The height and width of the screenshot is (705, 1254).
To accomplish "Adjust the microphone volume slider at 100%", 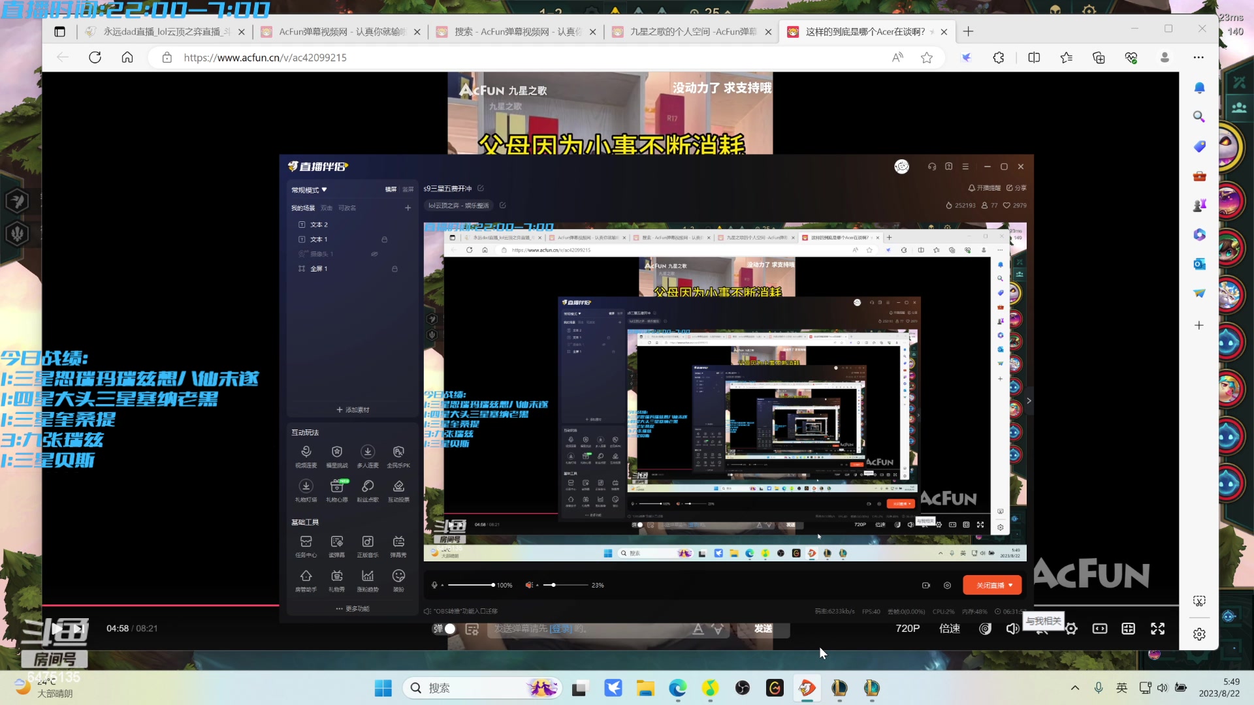I will [x=471, y=585].
